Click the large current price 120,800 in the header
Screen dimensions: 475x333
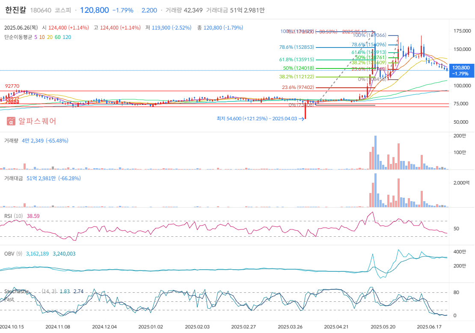point(94,10)
